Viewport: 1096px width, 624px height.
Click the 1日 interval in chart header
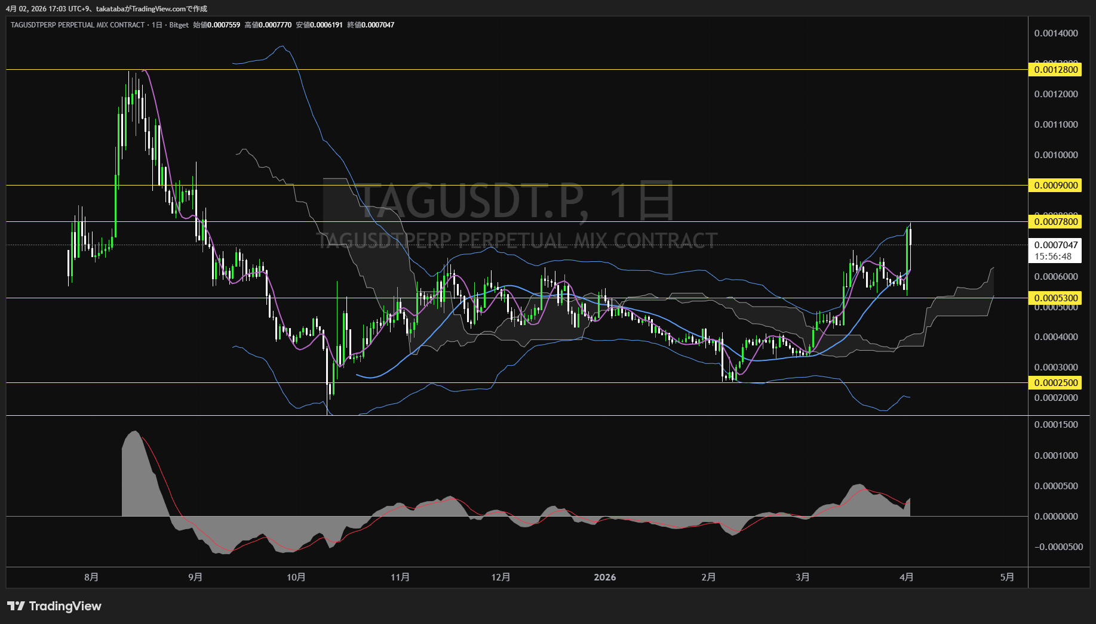pyautogui.click(x=157, y=25)
